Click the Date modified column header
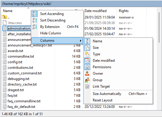This screenshot has width=162, height=117. 95,11
